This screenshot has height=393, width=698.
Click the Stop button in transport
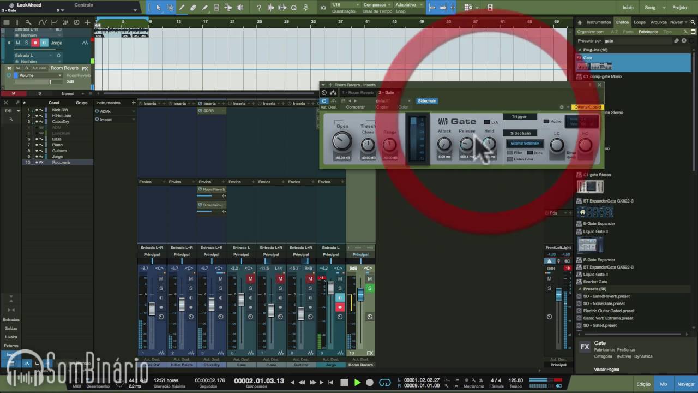[x=344, y=382]
